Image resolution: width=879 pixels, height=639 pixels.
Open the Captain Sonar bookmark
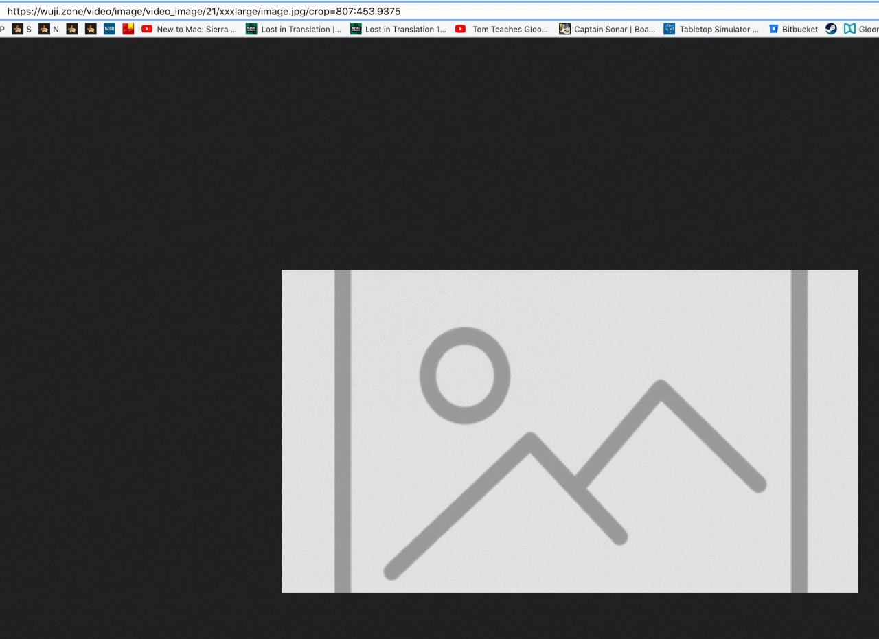pos(607,29)
